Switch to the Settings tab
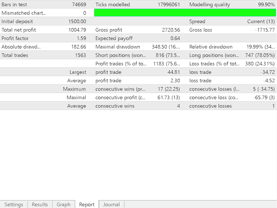277x208 pixels. [14, 205]
